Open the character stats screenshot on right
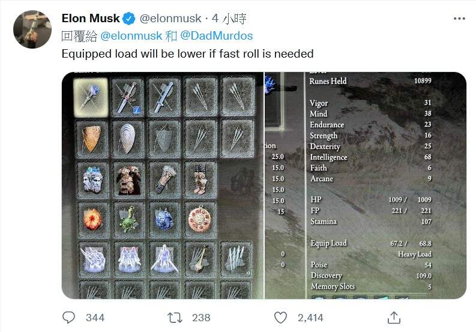 [x=366, y=185]
